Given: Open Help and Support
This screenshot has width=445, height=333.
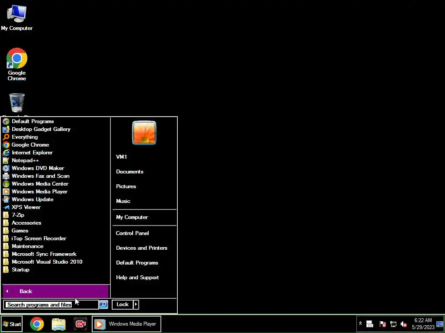Looking at the screenshot, I should pyautogui.click(x=144, y=277).
